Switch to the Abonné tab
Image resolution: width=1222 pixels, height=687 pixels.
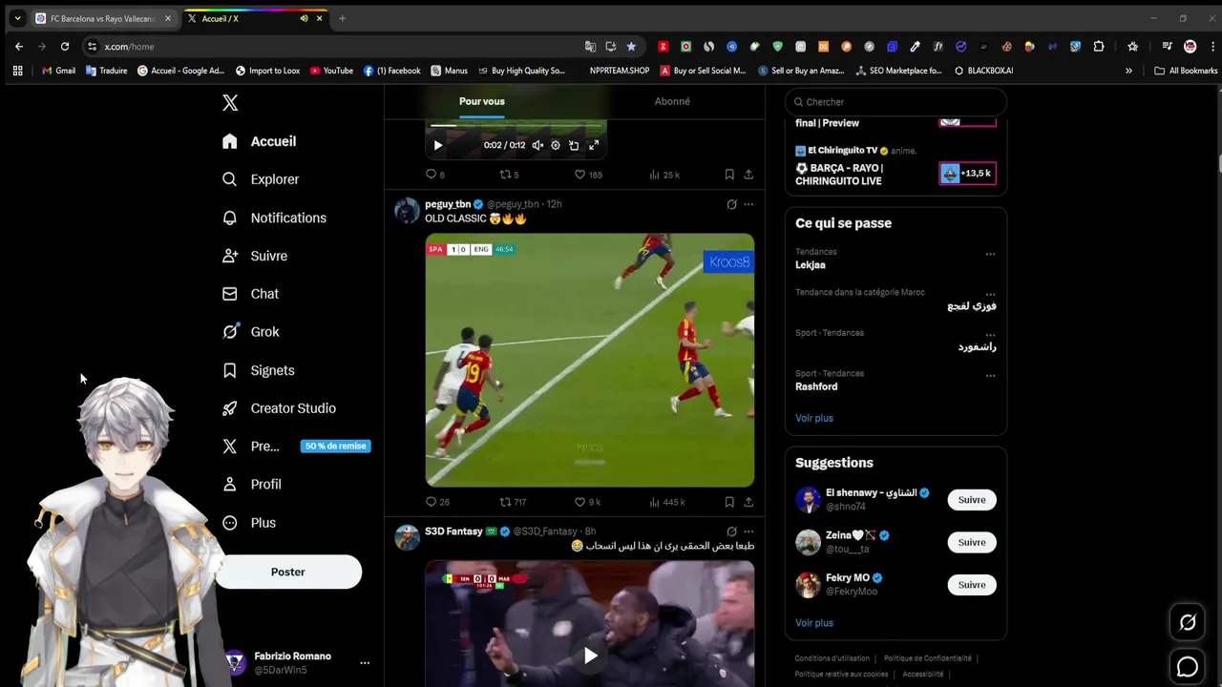pos(672,101)
